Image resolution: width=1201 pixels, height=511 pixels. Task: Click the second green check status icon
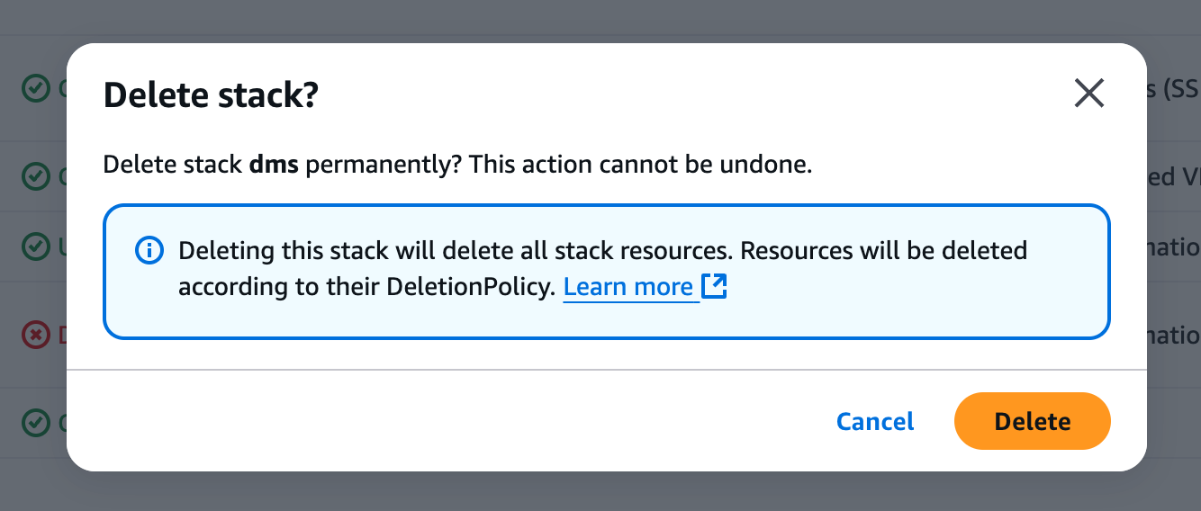[36, 176]
